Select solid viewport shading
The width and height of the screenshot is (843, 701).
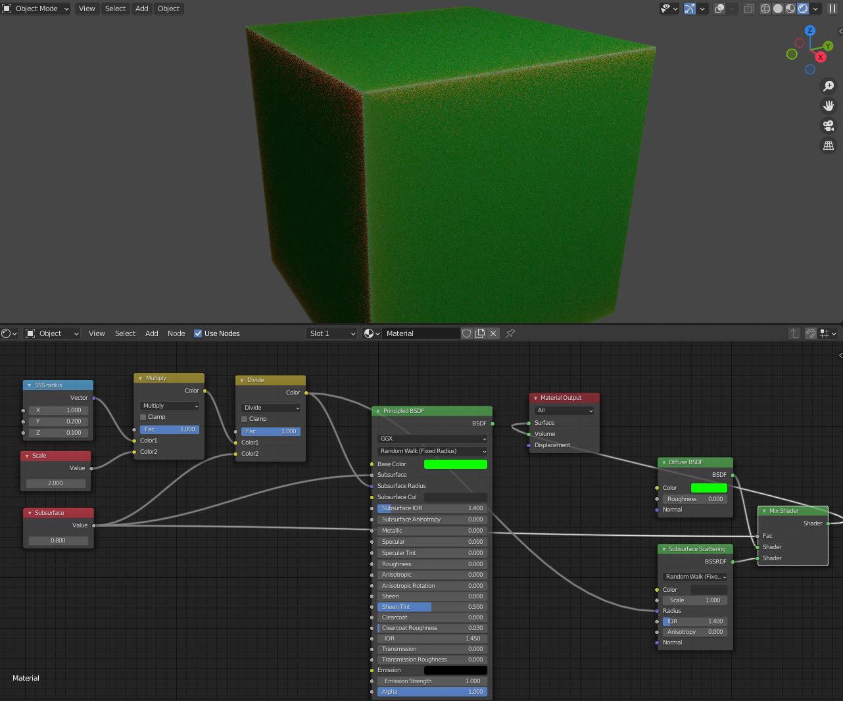[778, 9]
